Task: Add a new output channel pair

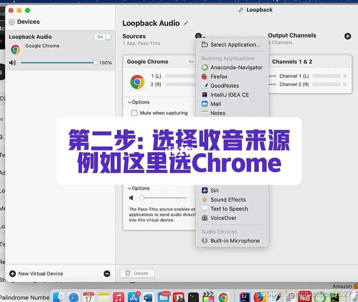Action: point(348,36)
